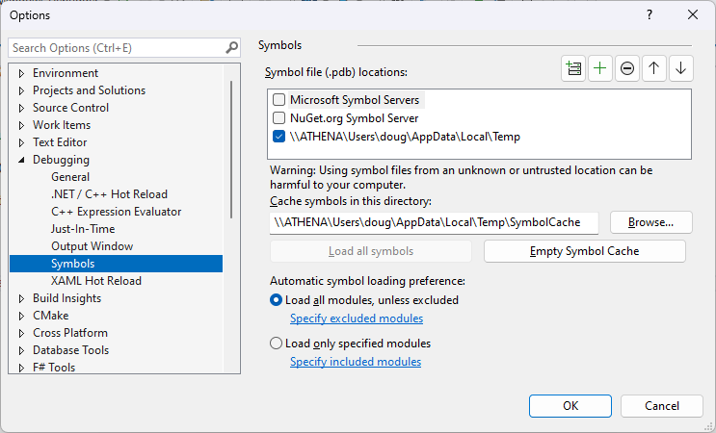Expand the Text Editor node
The height and width of the screenshot is (433, 716).
point(22,142)
